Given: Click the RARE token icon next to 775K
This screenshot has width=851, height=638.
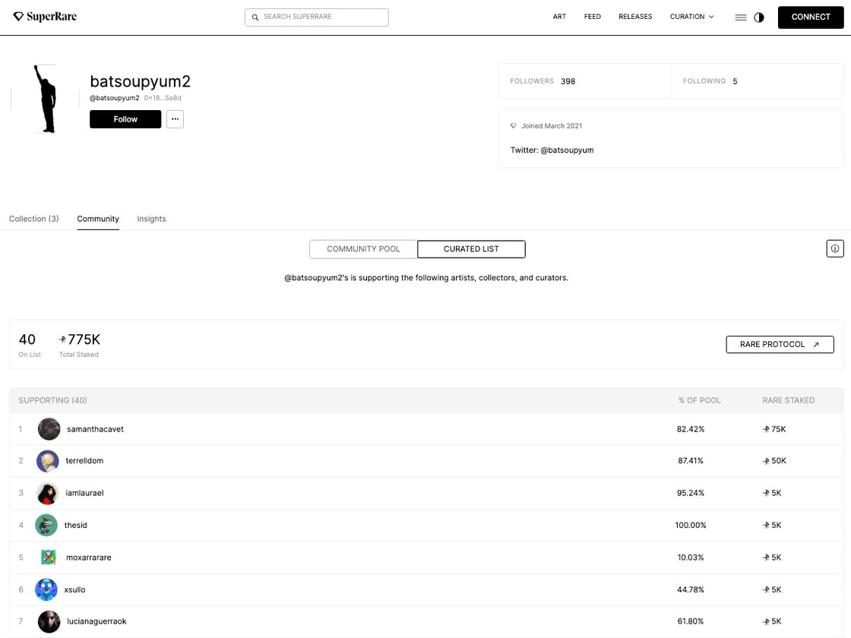Looking at the screenshot, I should 62,340.
